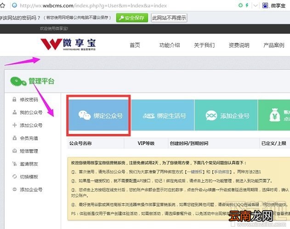Expand the address bar dropdown chevron

[256, 6]
